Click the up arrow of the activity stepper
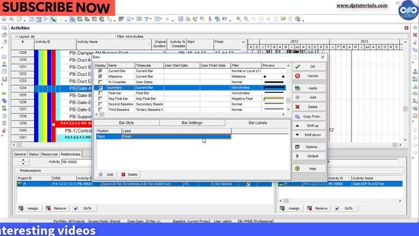Viewport: 419px width, 236px height. 24,160
